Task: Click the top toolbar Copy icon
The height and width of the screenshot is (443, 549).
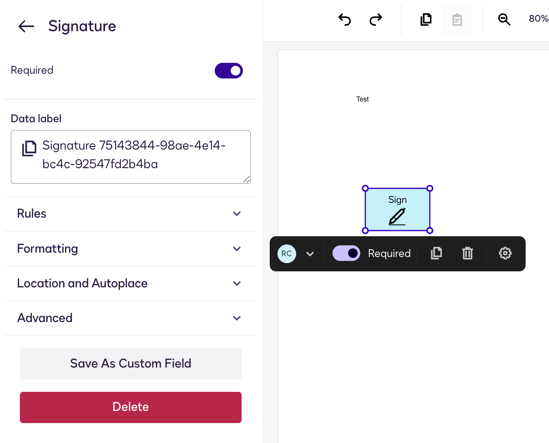Action: coord(426,20)
